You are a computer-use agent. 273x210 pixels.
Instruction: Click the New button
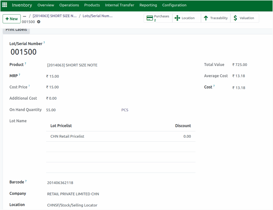click(11, 19)
